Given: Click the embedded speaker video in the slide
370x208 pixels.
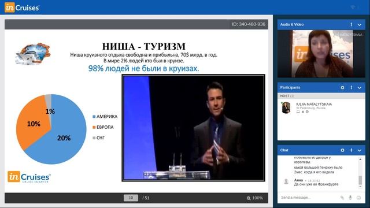Looking at the screenshot, I should 193,128.
